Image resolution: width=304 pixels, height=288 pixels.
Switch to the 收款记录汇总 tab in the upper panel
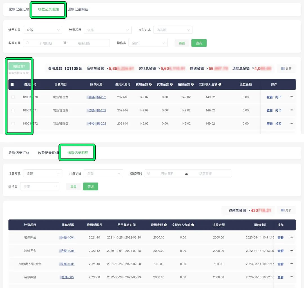click(x=19, y=9)
